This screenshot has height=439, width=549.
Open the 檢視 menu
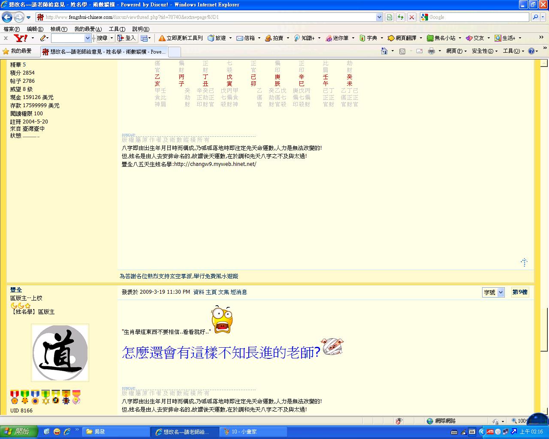(x=59, y=29)
